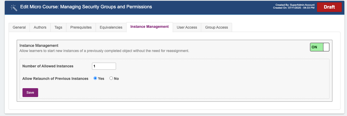Open the Prerequisites tab
Image resolution: width=347 pixels, height=116 pixels.
tap(81, 27)
